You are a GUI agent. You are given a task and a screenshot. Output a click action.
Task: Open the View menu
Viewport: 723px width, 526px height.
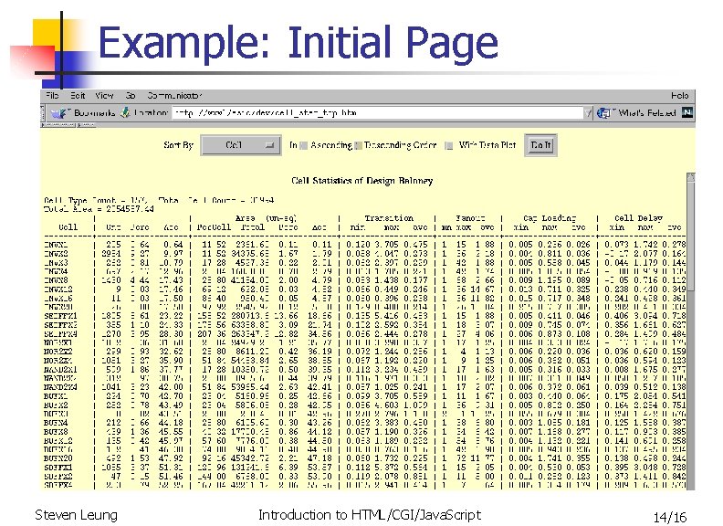104,96
